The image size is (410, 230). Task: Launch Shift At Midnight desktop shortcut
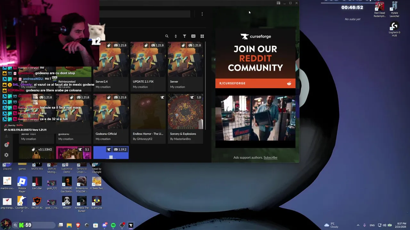(x=52, y=168)
